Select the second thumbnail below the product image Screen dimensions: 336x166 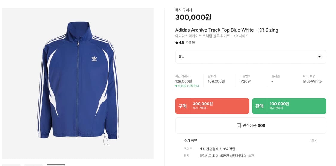33,165
